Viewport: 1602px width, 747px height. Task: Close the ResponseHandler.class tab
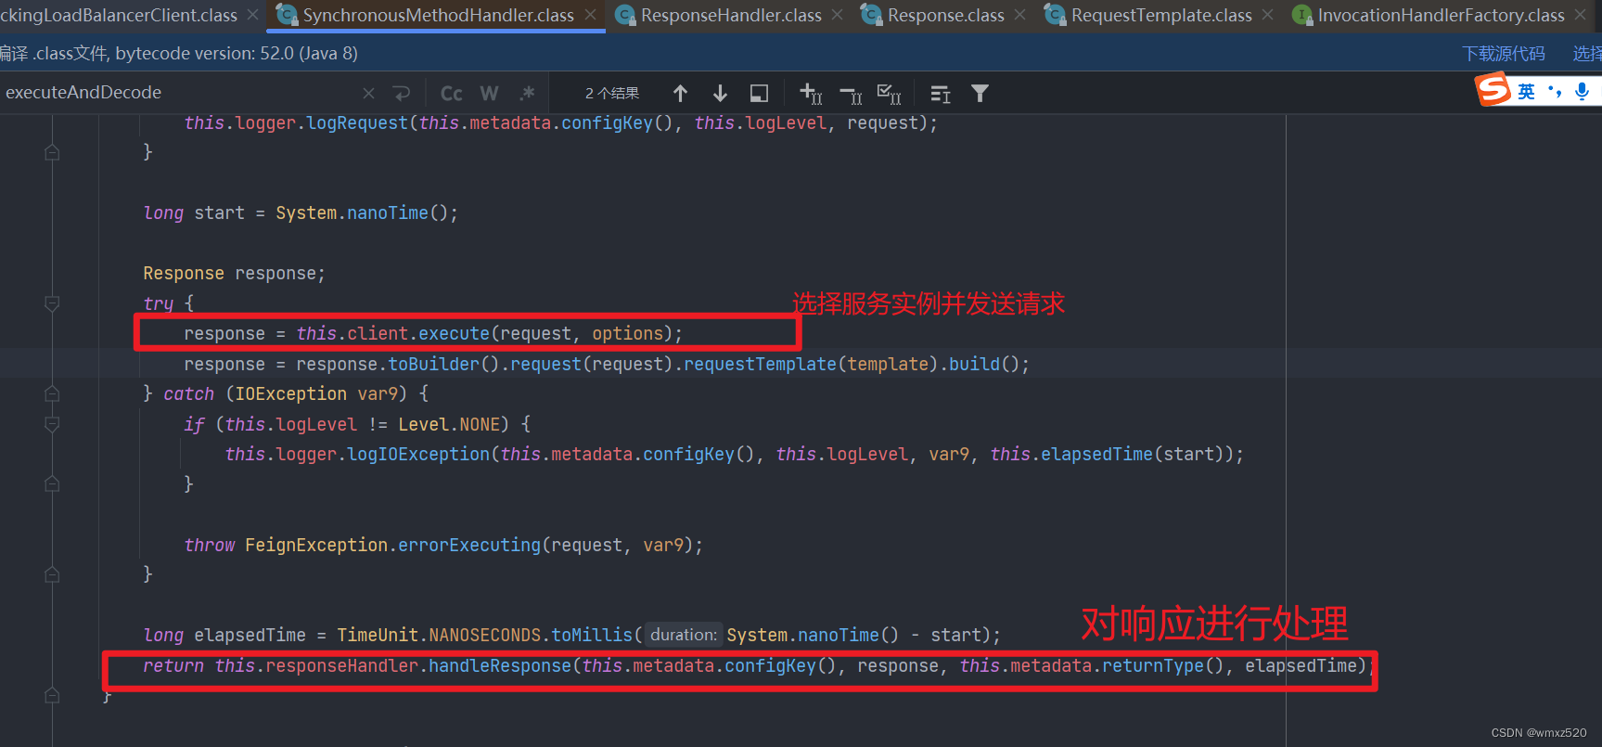[x=838, y=15]
